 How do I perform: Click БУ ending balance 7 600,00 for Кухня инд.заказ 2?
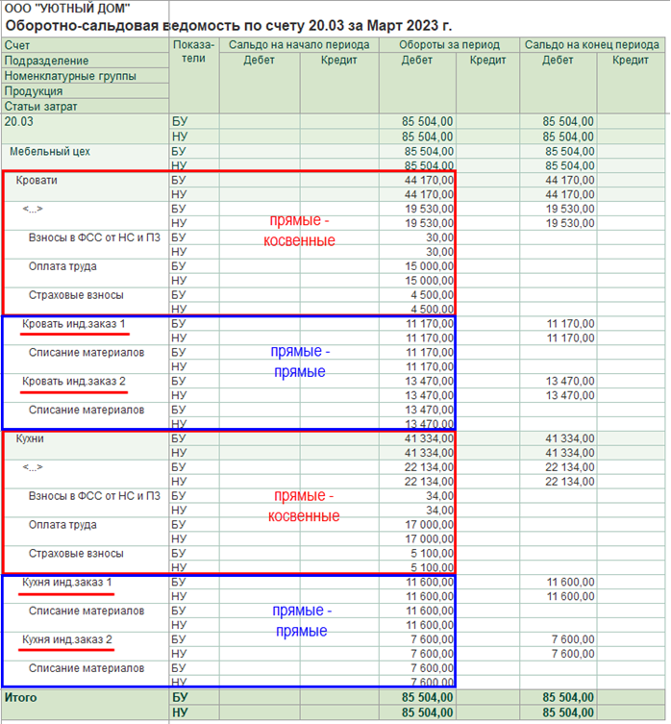[573, 639]
